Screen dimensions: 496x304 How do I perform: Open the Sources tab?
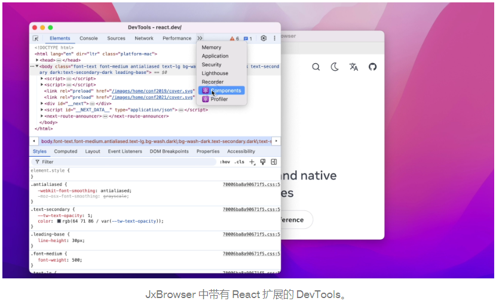coord(116,38)
